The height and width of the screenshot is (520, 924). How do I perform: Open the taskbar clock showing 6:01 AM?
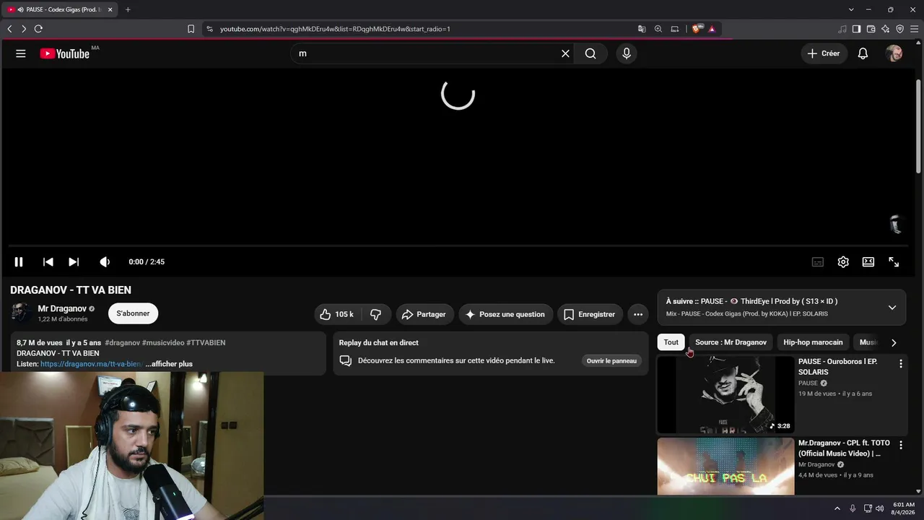[x=903, y=508]
